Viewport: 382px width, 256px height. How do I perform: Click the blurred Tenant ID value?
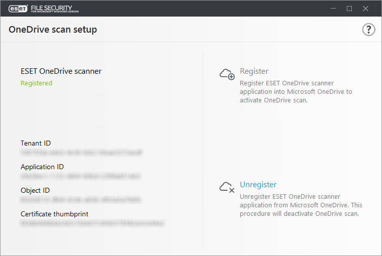[81, 153]
